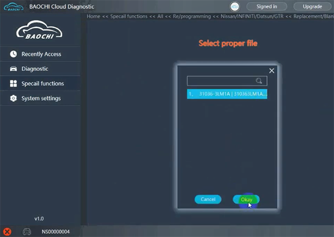334x237 pixels.
Task: Click device serial NS00000004
Action: (56, 231)
